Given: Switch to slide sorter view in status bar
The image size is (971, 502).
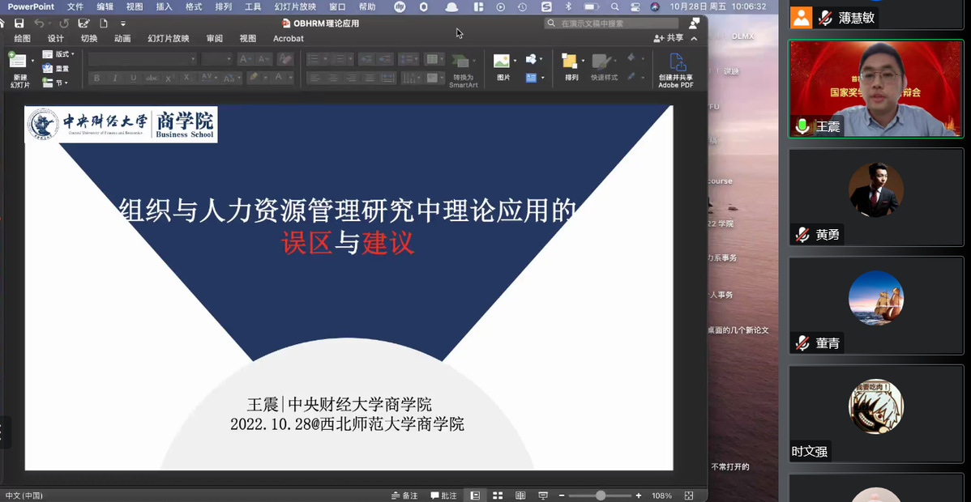Looking at the screenshot, I should tap(498, 496).
